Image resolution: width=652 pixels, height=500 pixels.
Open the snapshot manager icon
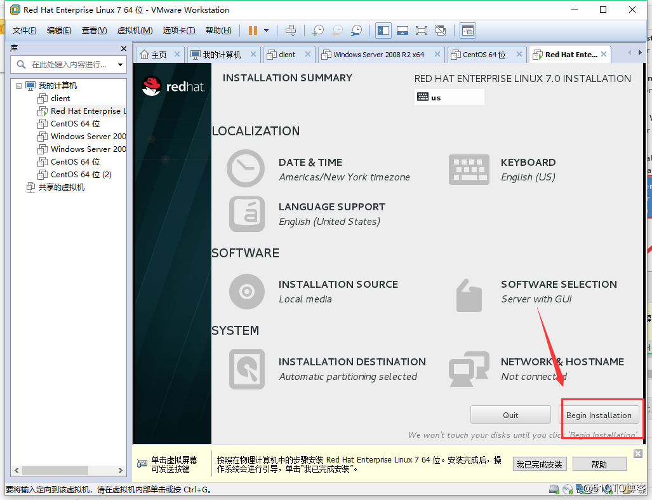[x=356, y=30]
